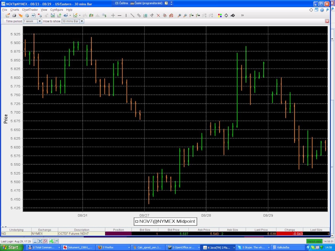Select the diagonal trend line tool

(132, 15)
